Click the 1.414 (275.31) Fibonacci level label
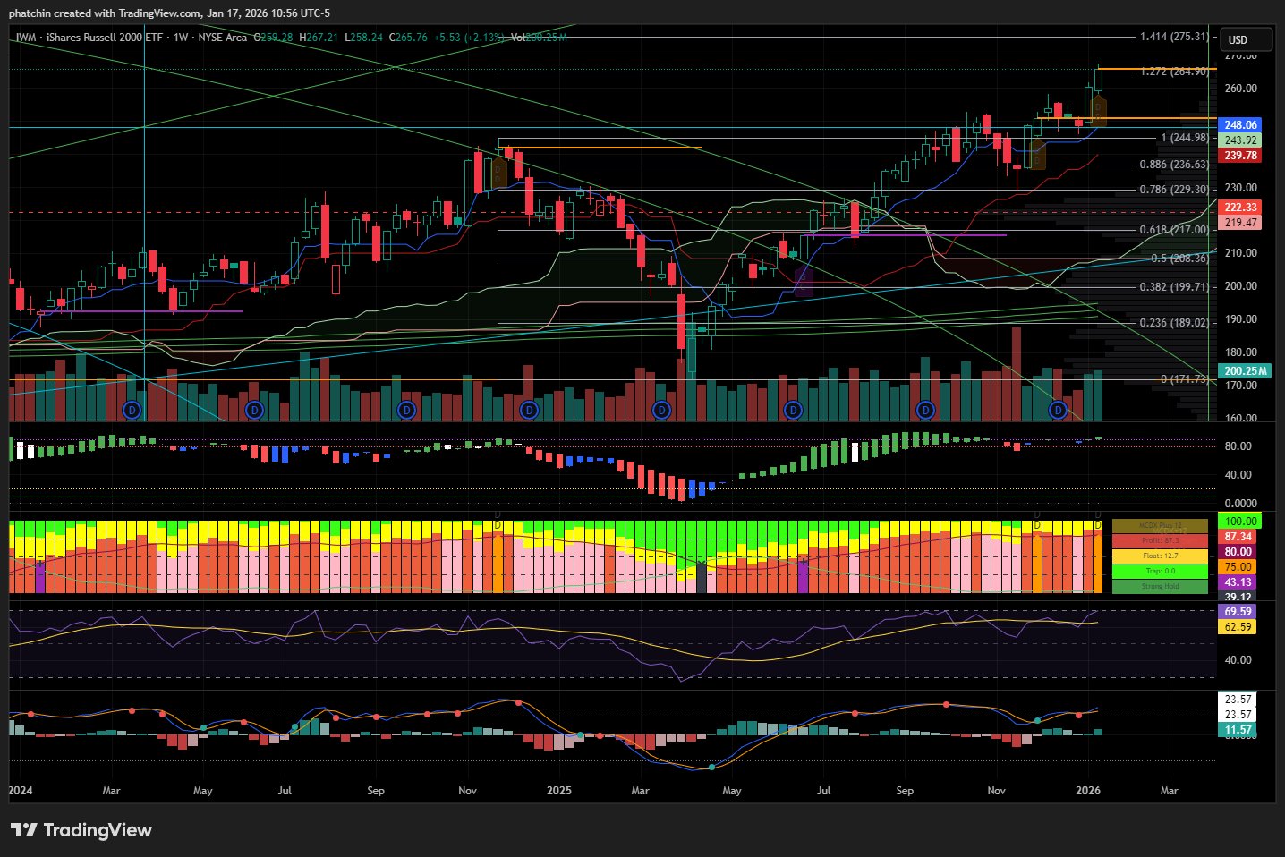The image size is (1285, 857). coord(1174,37)
